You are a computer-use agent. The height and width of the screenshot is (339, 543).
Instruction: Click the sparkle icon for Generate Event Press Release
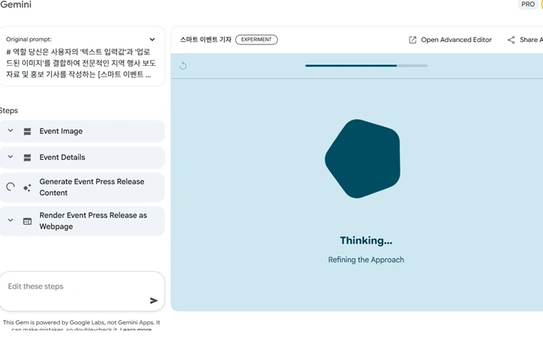coord(27,187)
